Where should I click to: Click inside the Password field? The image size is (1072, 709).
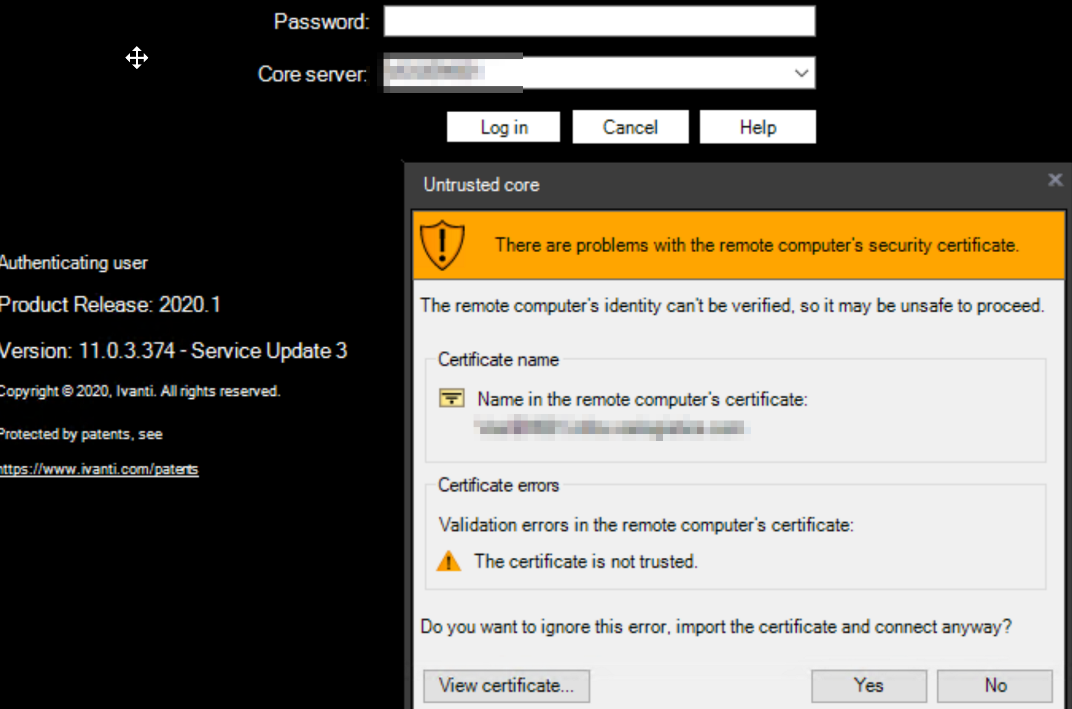point(599,21)
